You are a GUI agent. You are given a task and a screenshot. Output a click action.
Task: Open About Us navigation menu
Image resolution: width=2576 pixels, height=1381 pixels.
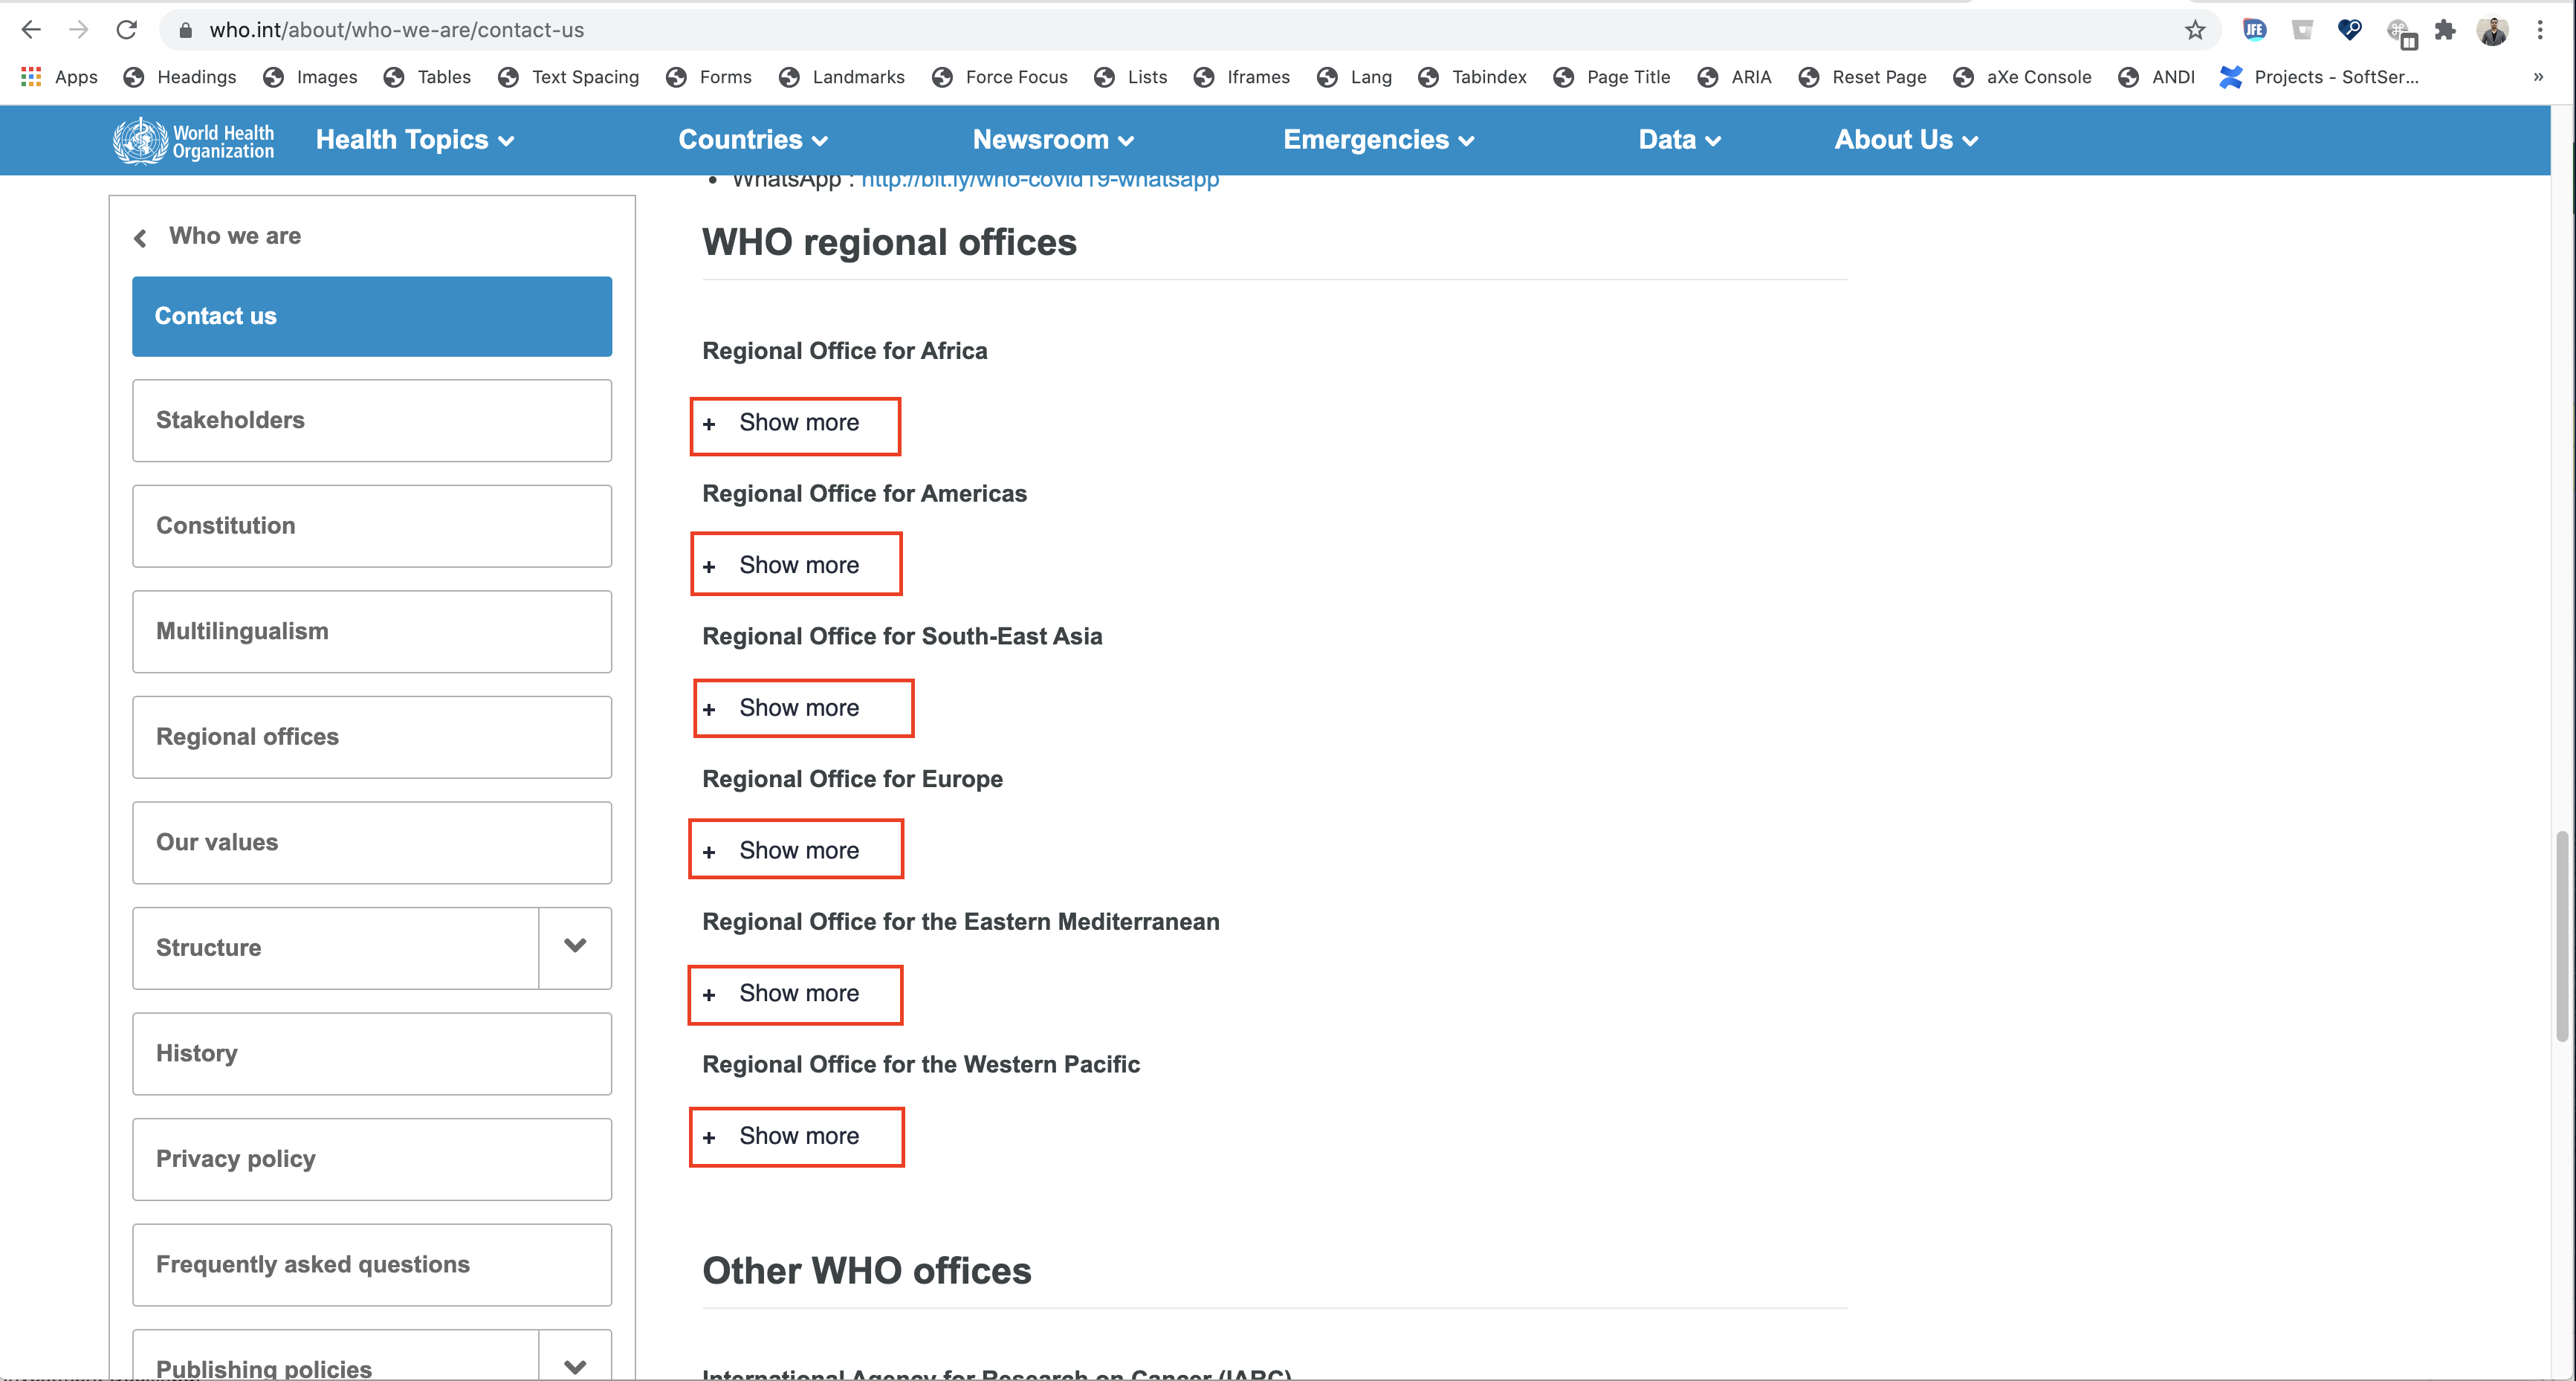[x=1905, y=140]
